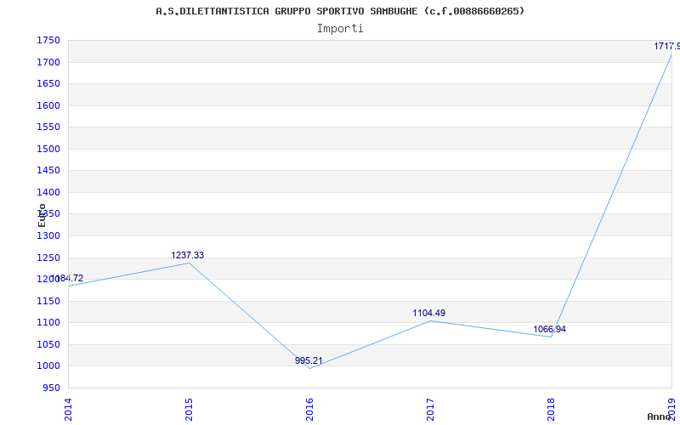This screenshot has width=680, height=425.
Task: Click the Importi subtitle
Action: coord(340,29)
